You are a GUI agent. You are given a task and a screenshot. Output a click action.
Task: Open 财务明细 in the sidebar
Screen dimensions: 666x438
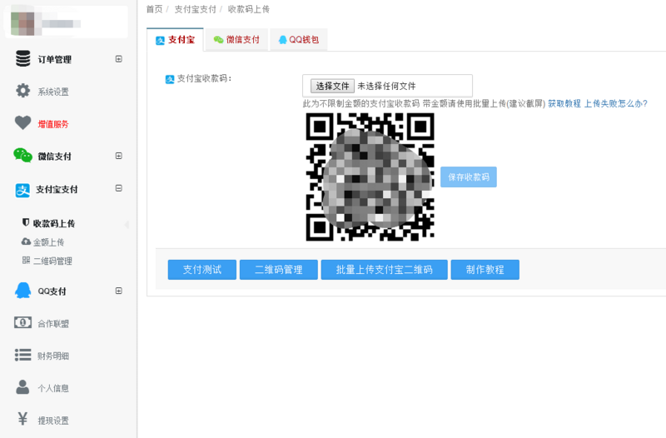[x=53, y=356]
